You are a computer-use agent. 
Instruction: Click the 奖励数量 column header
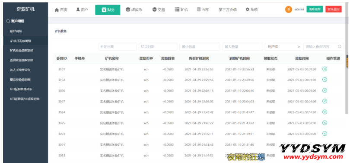click(168, 58)
